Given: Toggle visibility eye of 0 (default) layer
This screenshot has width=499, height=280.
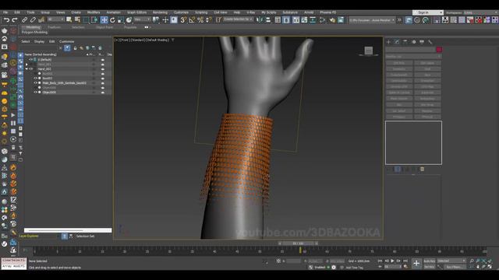Looking at the screenshot, I should point(31,59).
